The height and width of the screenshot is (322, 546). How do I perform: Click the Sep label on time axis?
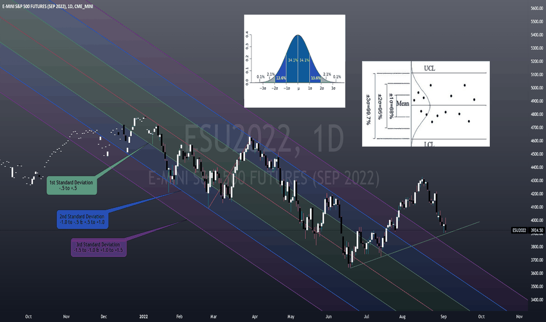click(x=443, y=316)
